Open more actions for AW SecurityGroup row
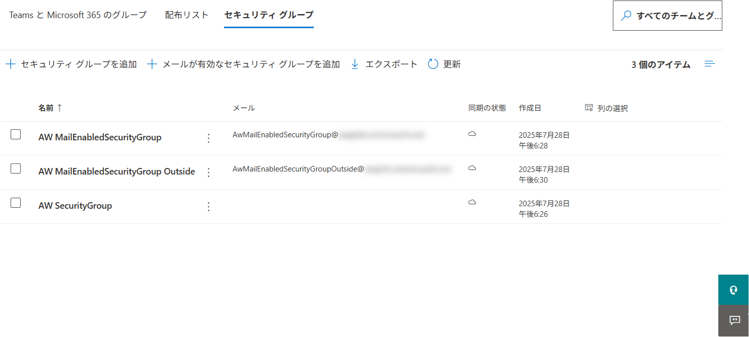 209,207
